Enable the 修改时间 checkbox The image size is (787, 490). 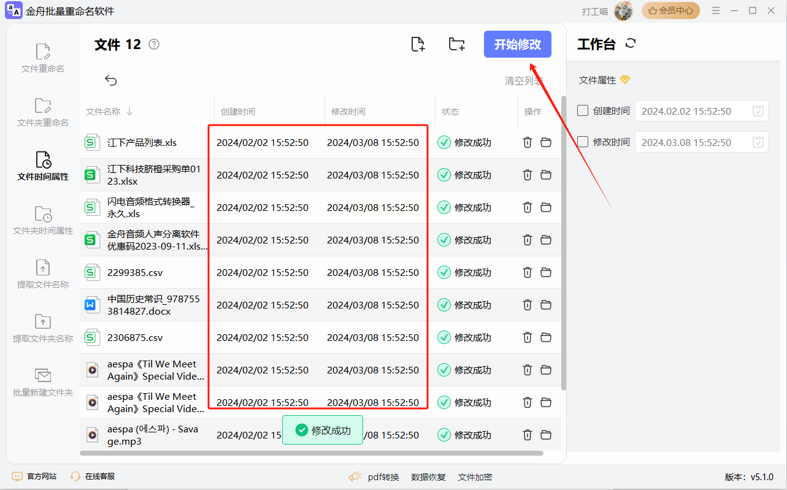[583, 142]
